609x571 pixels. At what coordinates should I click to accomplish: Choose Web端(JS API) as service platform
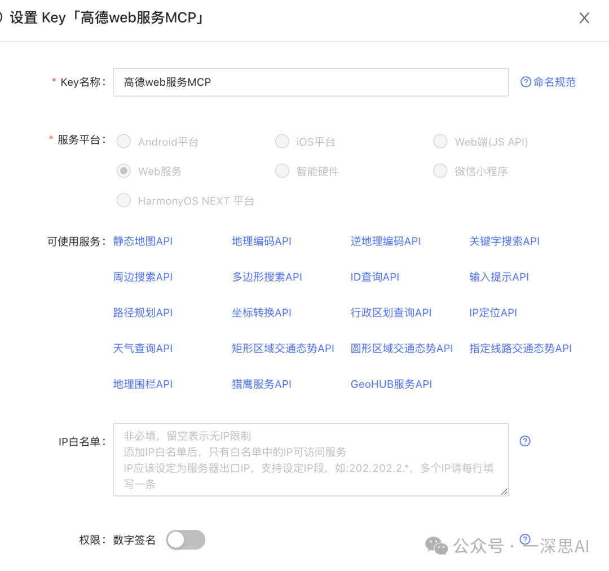click(x=440, y=141)
